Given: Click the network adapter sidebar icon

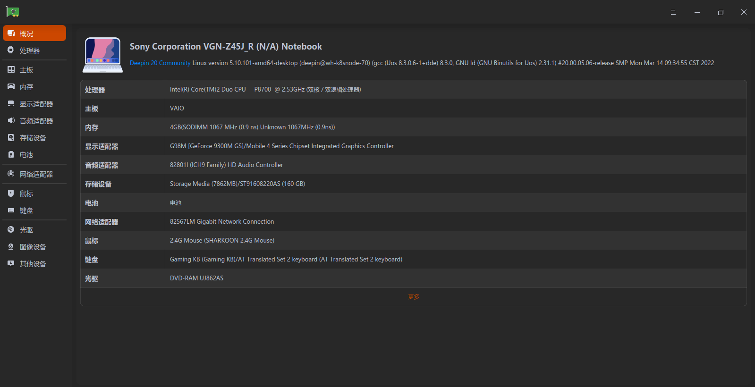Looking at the screenshot, I should (11, 174).
